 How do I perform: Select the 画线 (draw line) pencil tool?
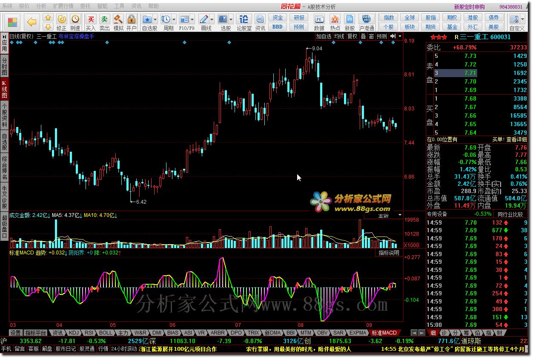coord(203,19)
